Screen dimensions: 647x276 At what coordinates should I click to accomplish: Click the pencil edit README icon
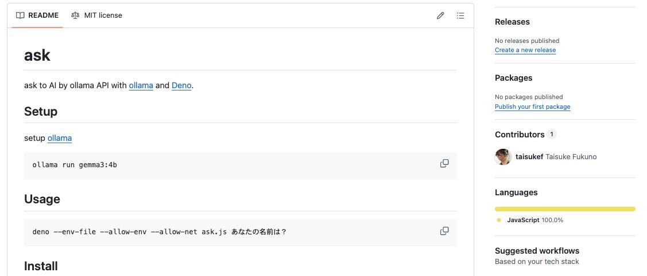point(440,15)
